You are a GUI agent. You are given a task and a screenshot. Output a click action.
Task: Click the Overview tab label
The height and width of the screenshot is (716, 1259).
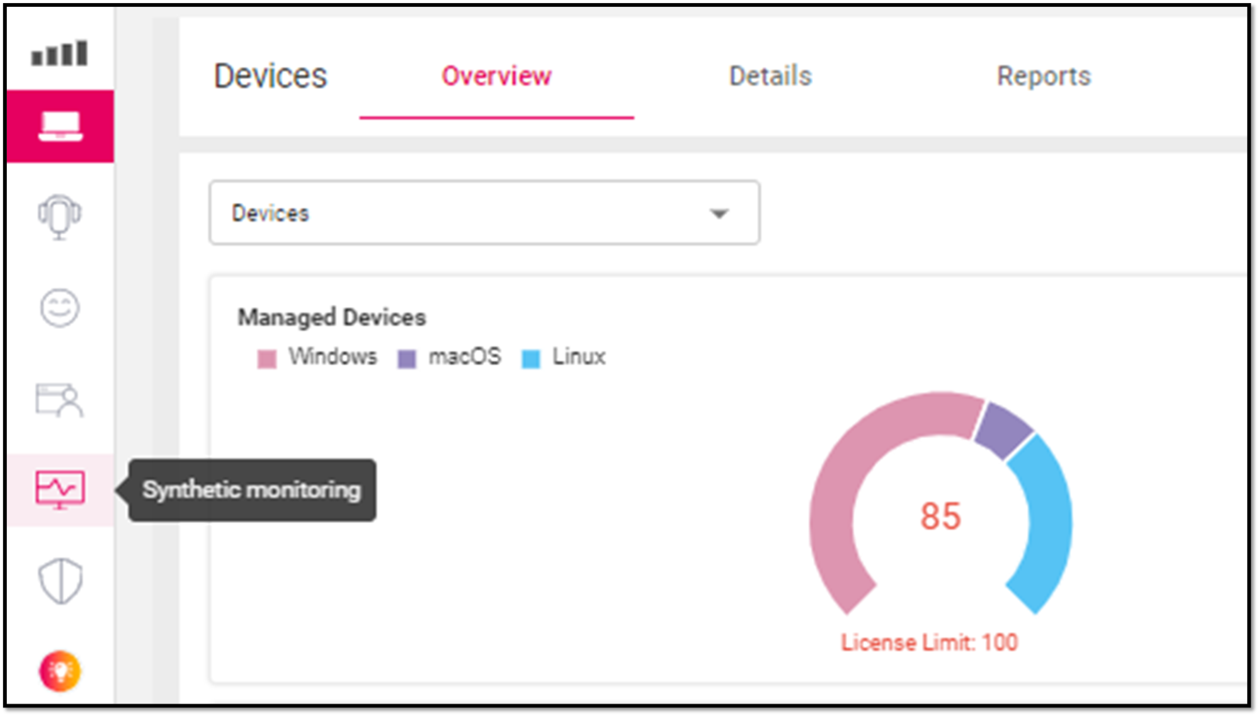(x=496, y=75)
